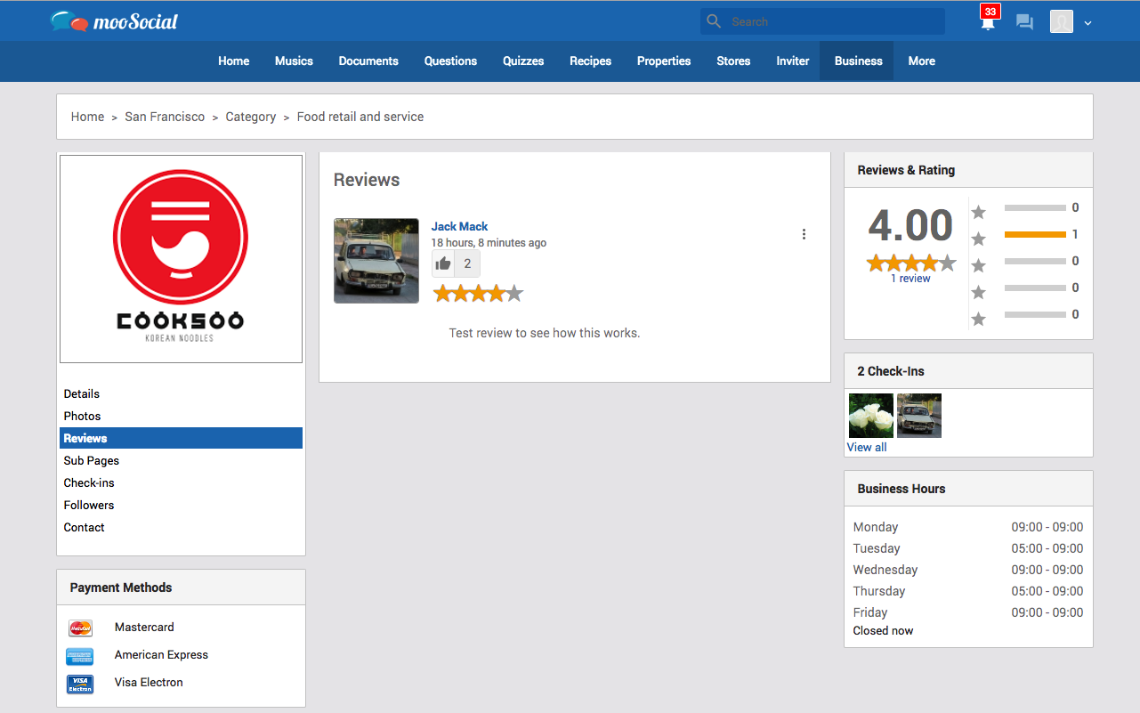The image size is (1140, 713).
Task: Open the Properties menu item
Action: (x=664, y=61)
